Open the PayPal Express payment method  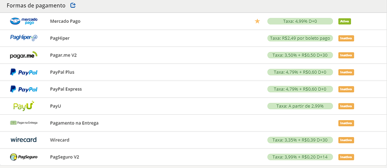[x=66, y=89]
